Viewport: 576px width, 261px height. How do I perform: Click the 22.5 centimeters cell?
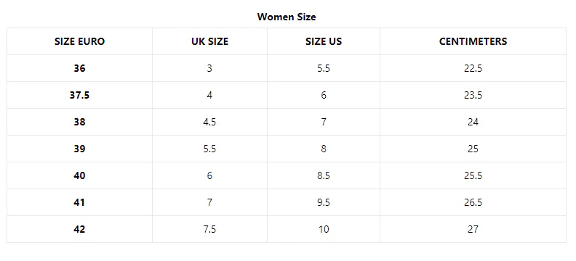point(473,68)
